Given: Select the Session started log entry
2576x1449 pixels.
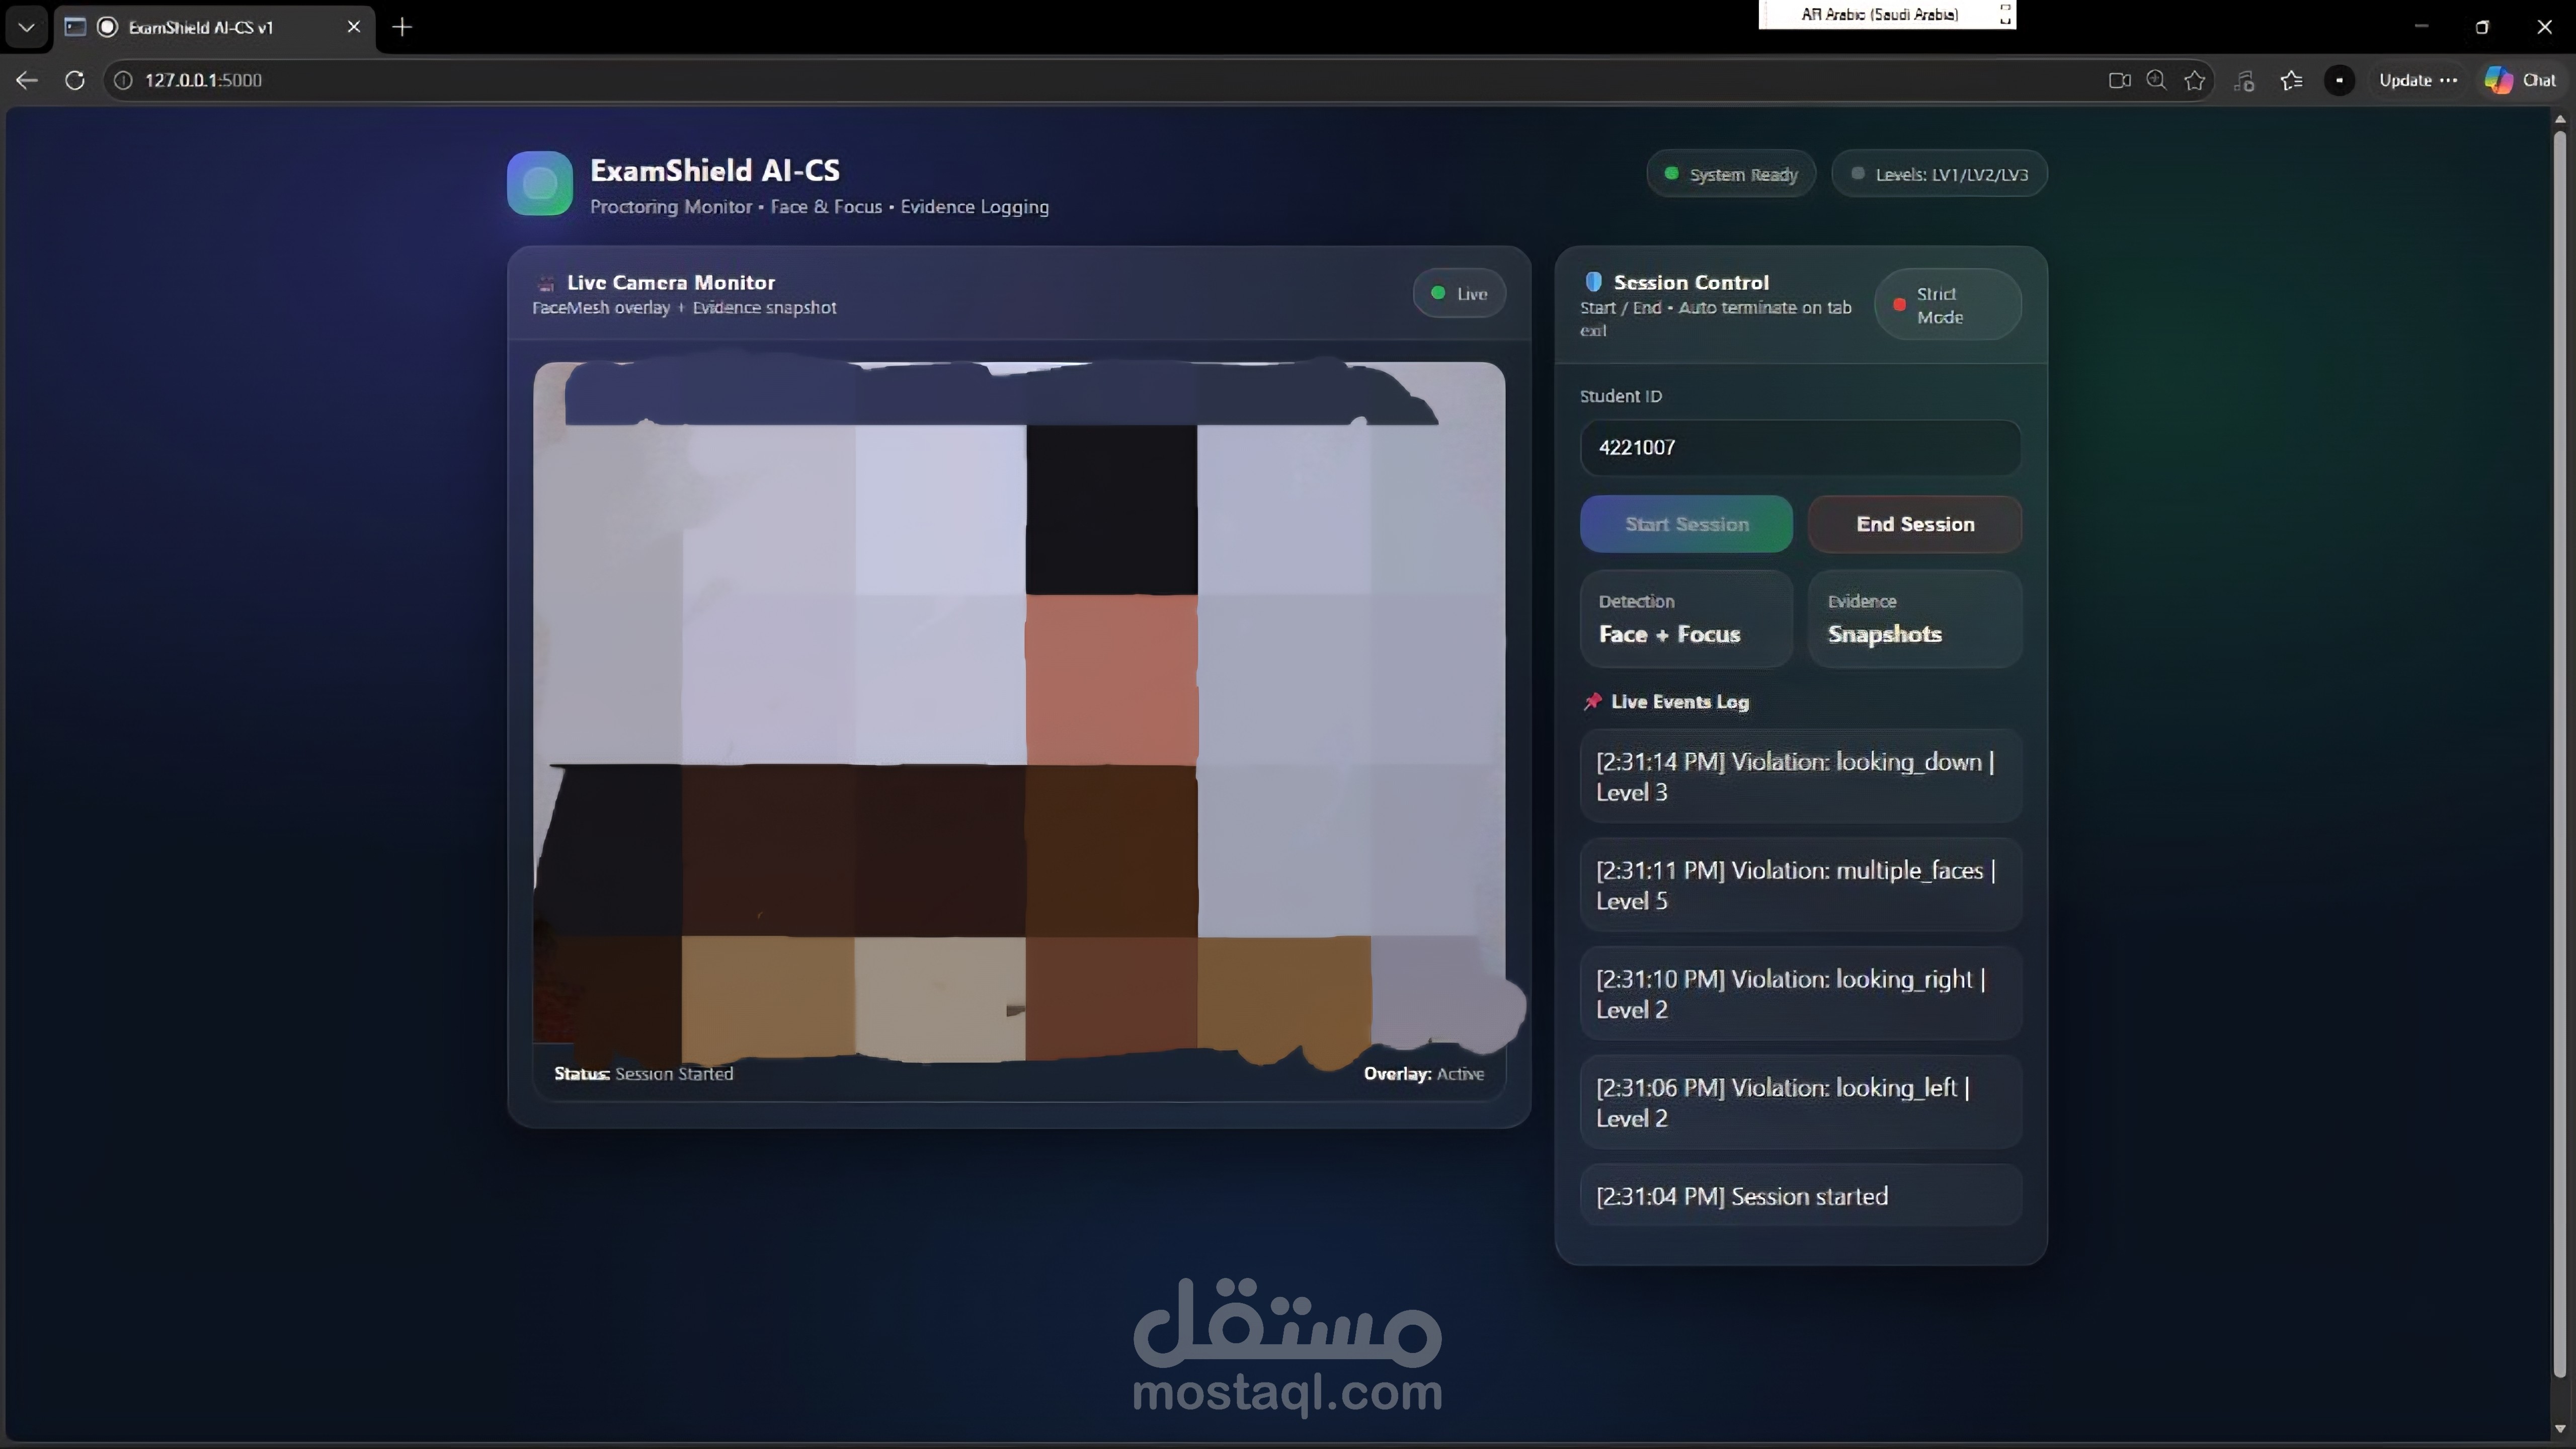Looking at the screenshot, I should pyautogui.click(x=1800, y=1196).
